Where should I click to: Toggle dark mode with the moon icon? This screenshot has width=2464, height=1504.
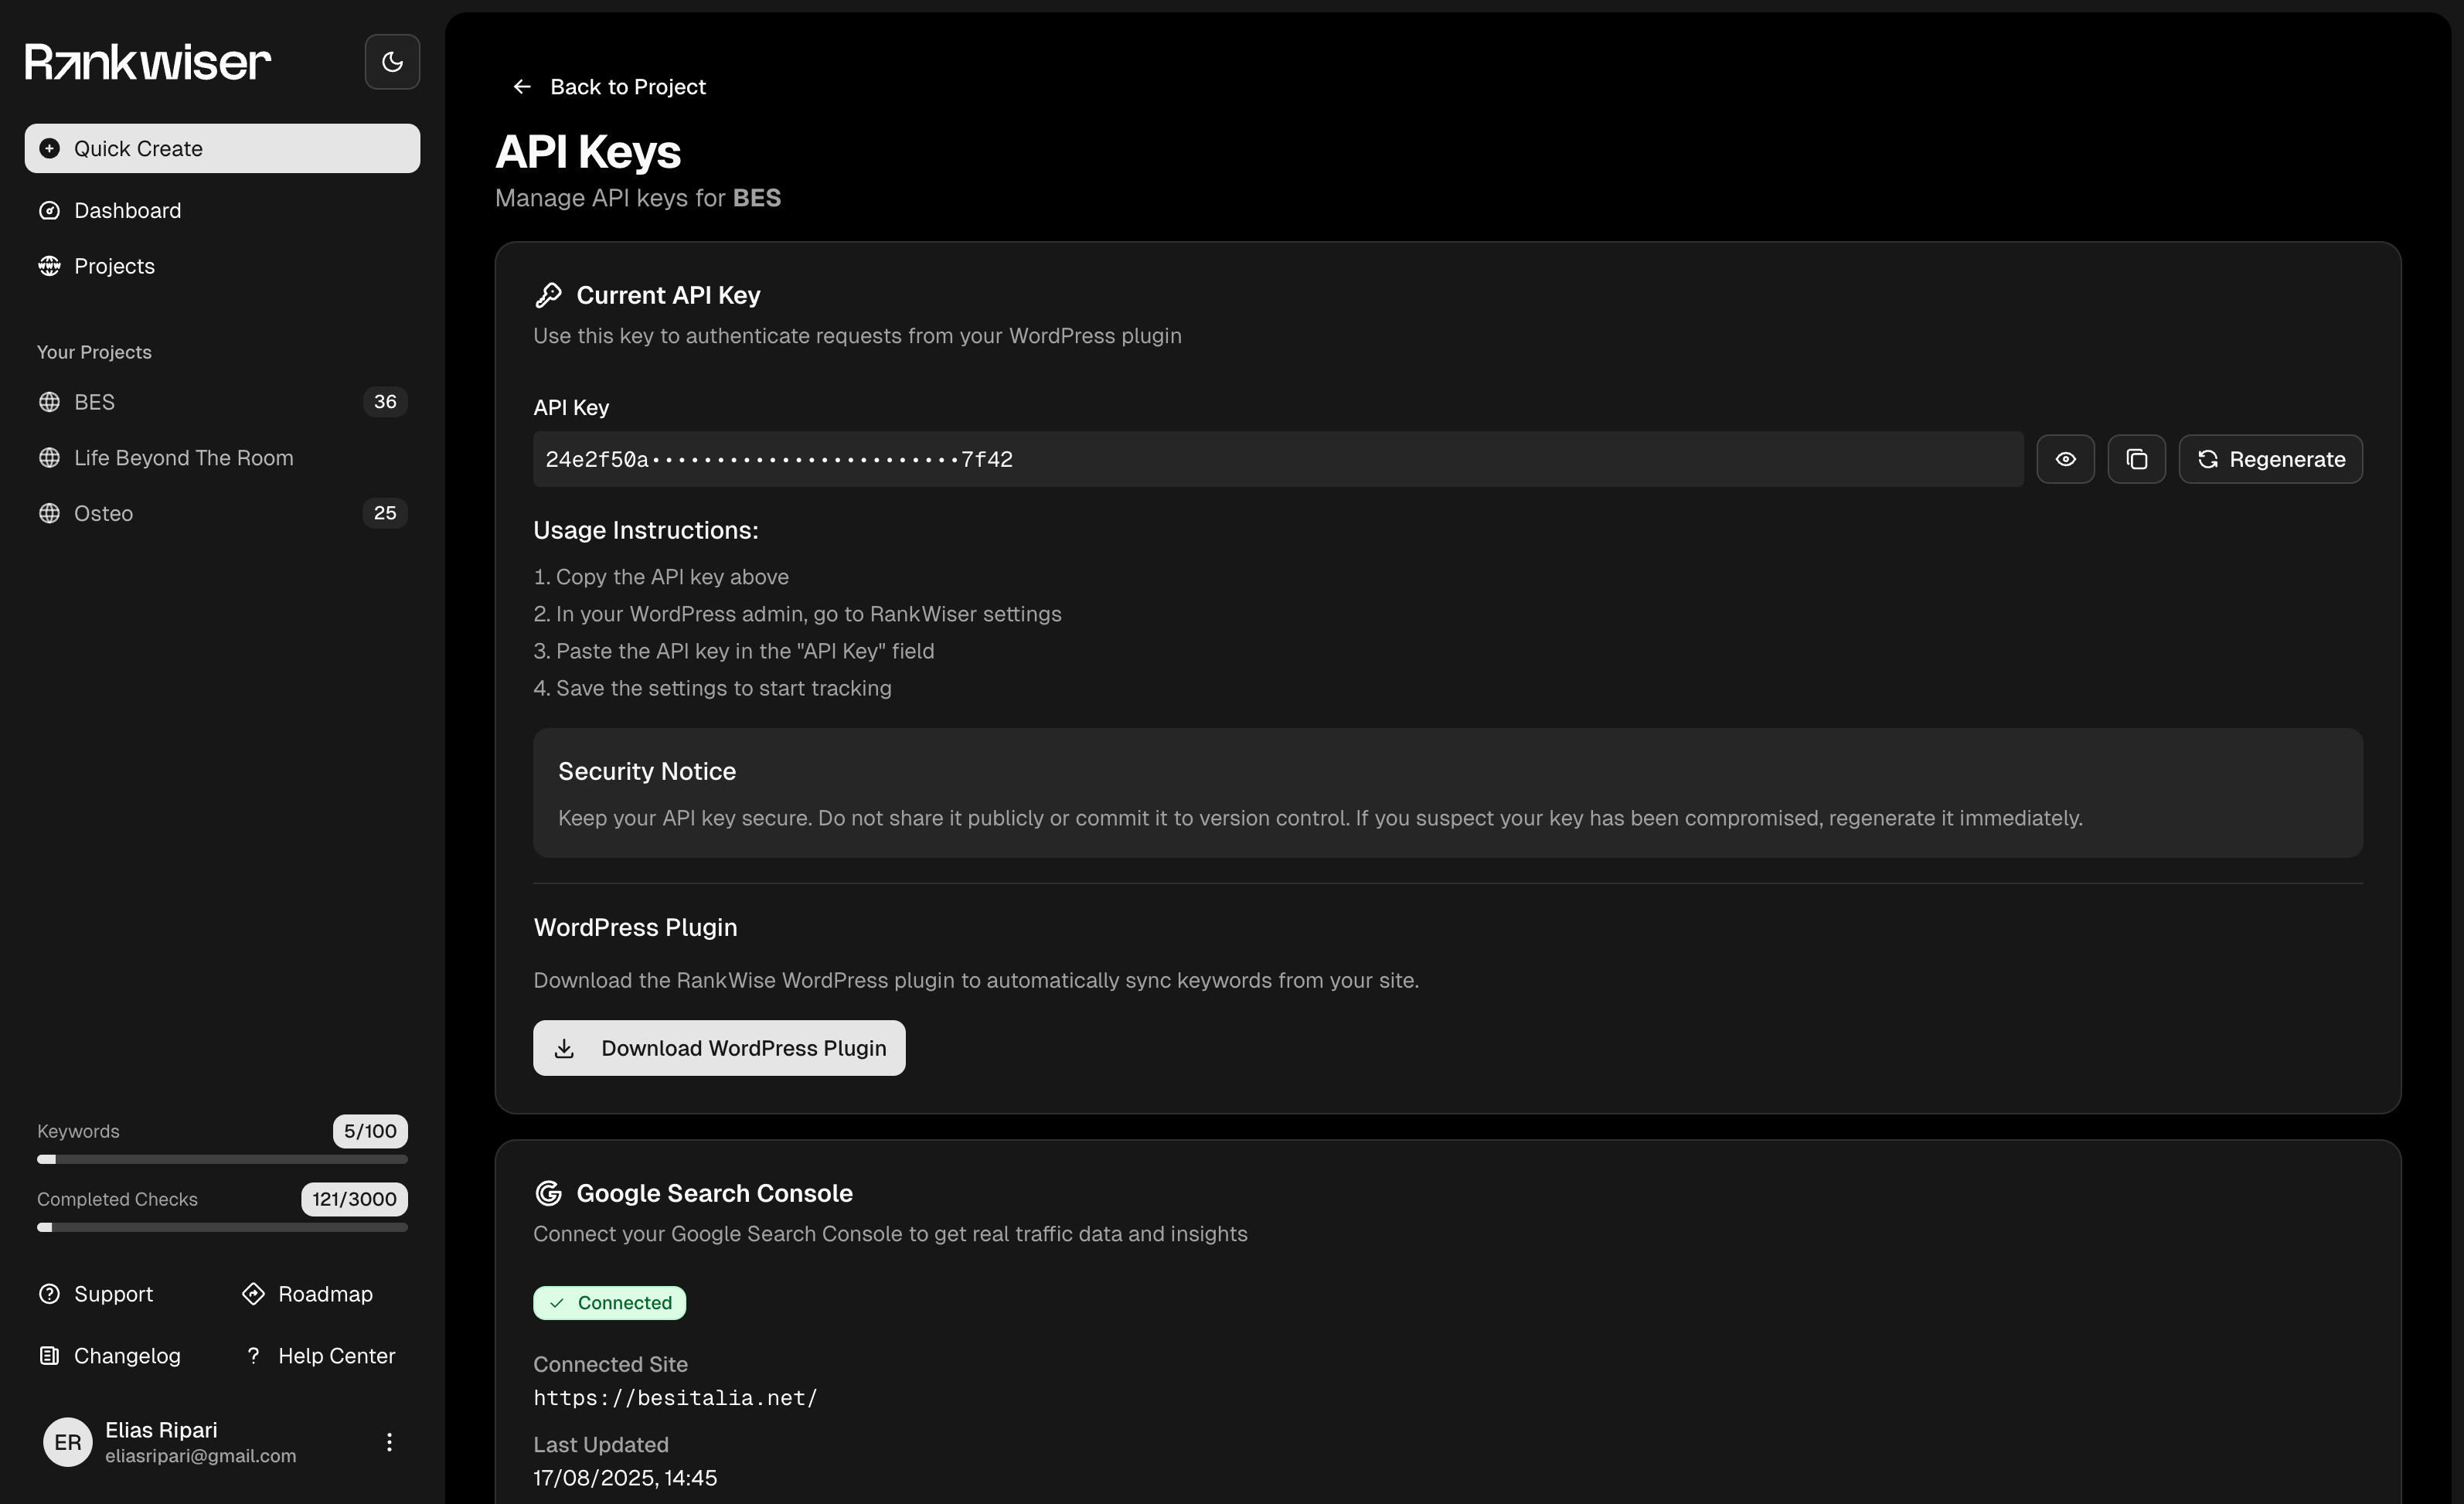point(391,61)
